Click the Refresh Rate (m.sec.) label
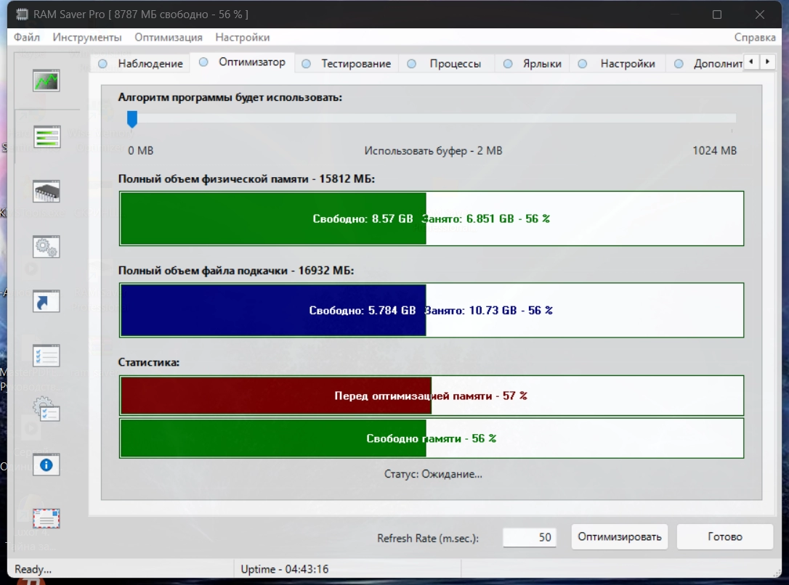The width and height of the screenshot is (789, 585). [x=428, y=539]
